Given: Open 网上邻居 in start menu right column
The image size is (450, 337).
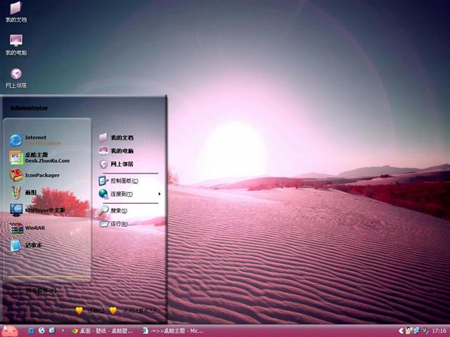Looking at the screenshot, I should (x=116, y=164).
